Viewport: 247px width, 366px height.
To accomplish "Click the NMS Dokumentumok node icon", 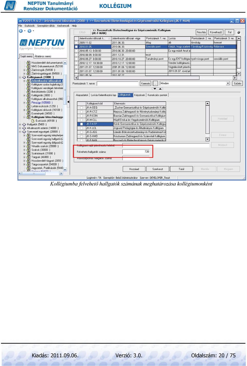I will (x=29, y=66).
